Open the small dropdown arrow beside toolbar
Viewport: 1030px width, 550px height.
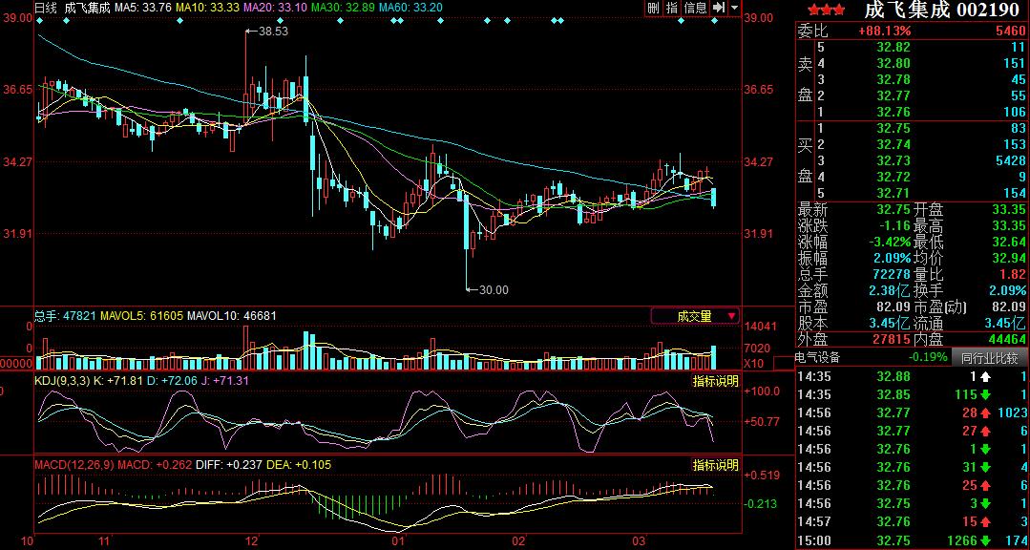tap(735, 8)
